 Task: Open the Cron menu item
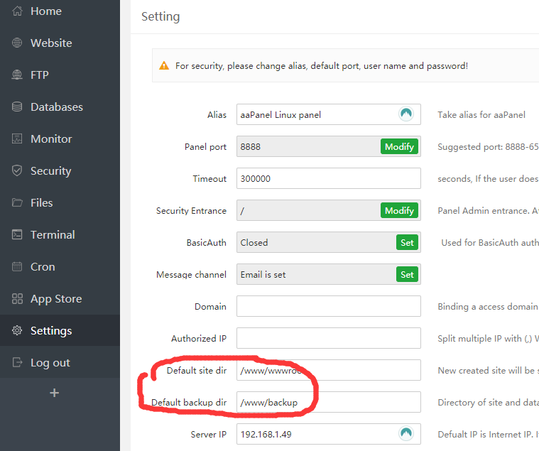pos(43,267)
